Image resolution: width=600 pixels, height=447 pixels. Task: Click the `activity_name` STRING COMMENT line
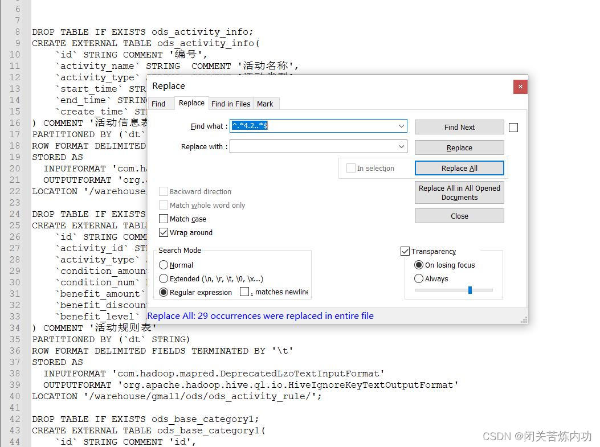[x=177, y=66]
